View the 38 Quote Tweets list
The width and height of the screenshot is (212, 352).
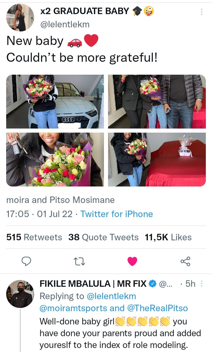103,237
